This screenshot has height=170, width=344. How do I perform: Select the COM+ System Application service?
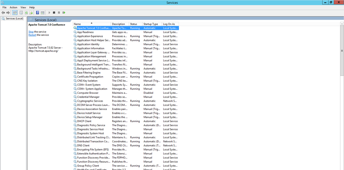tap(92, 89)
